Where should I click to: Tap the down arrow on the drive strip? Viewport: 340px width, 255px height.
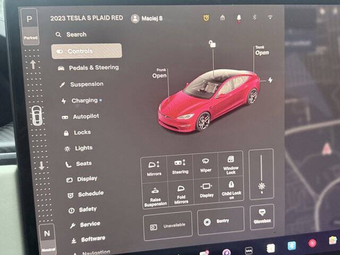pyautogui.click(x=41, y=166)
